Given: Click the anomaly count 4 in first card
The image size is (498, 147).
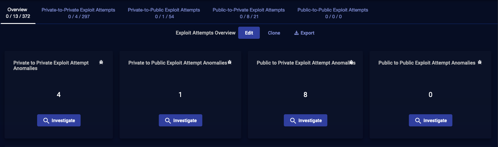Looking at the screenshot, I should coord(59,95).
